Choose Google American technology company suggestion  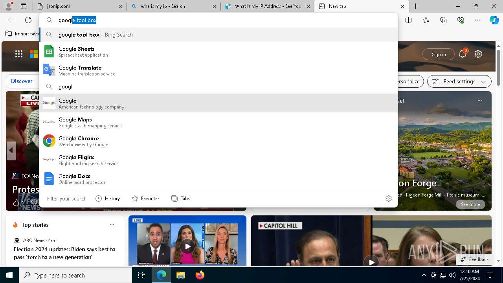(x=218, y=103)
